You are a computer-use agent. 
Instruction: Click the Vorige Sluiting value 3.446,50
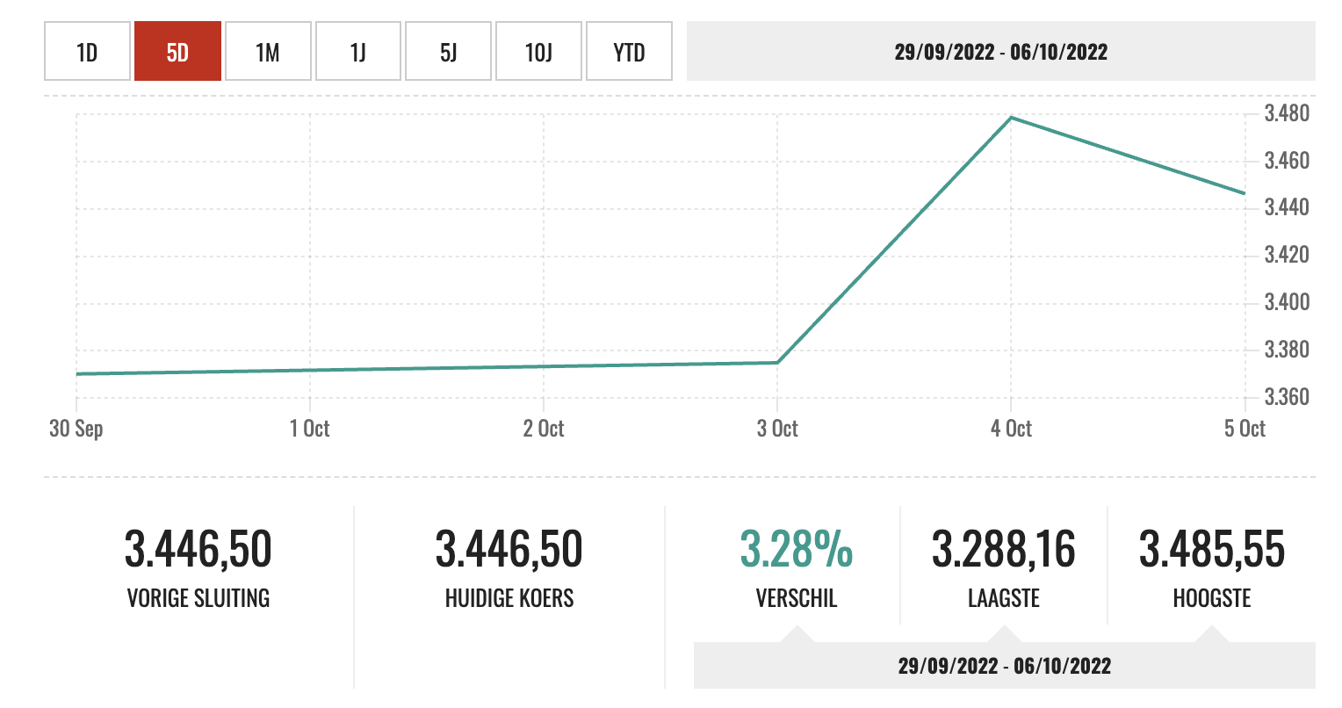(x=198, y=549)
